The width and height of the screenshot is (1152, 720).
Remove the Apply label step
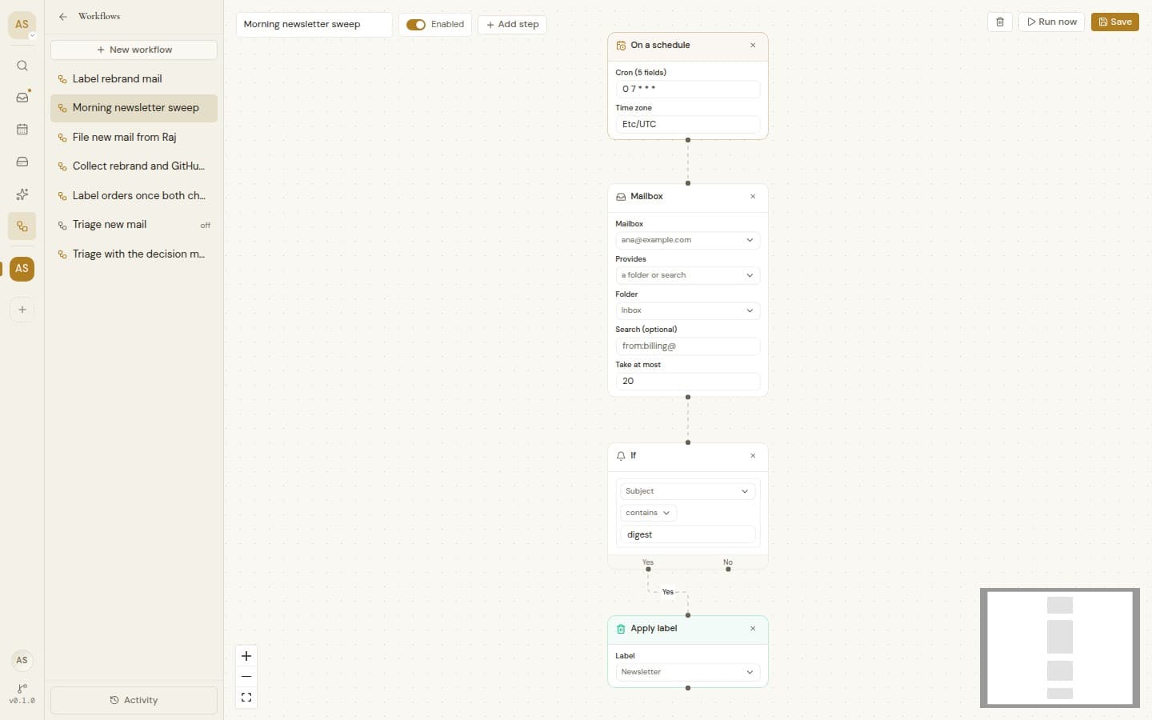[x=753, y=629]
